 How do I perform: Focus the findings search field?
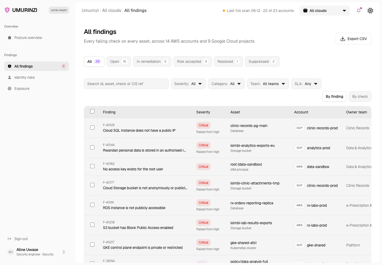pos(126,84)
